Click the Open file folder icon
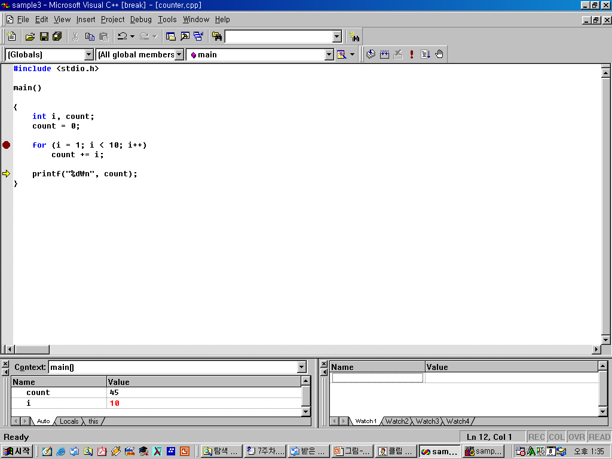 click(x=30, y=36)
